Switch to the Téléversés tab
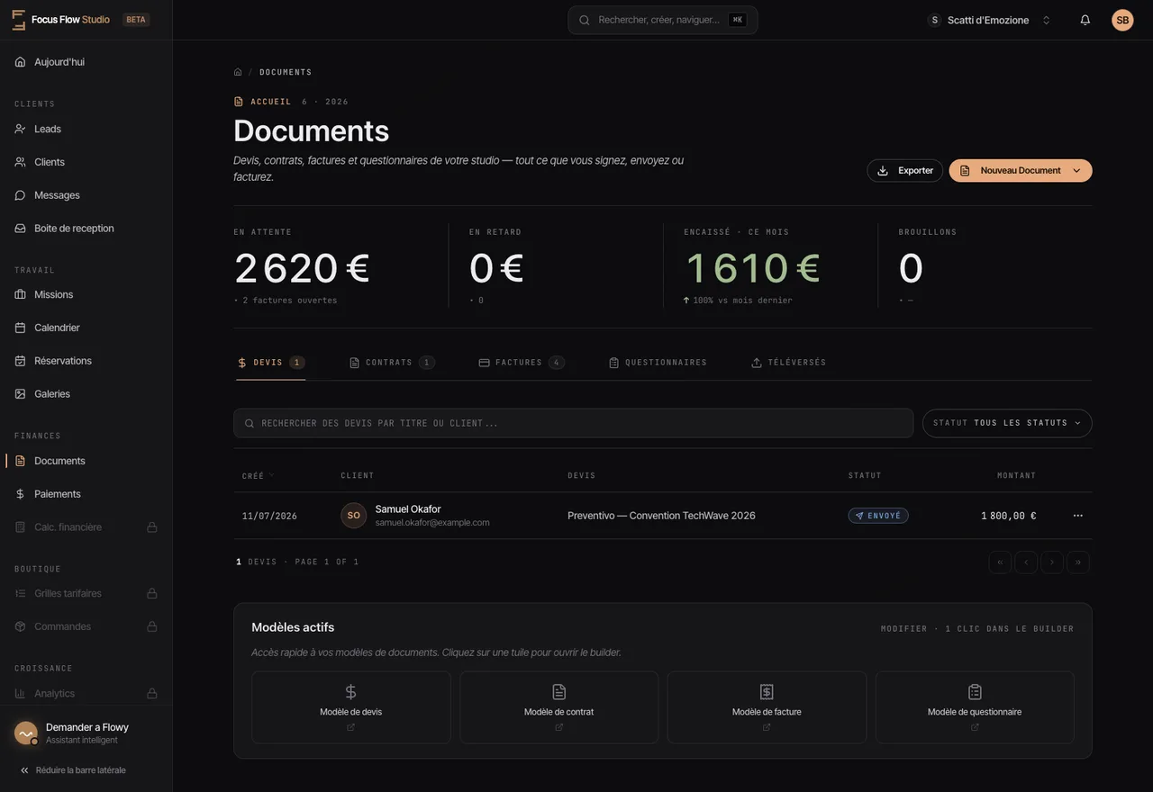This screenshot has width=1153, height=792. 789,363
